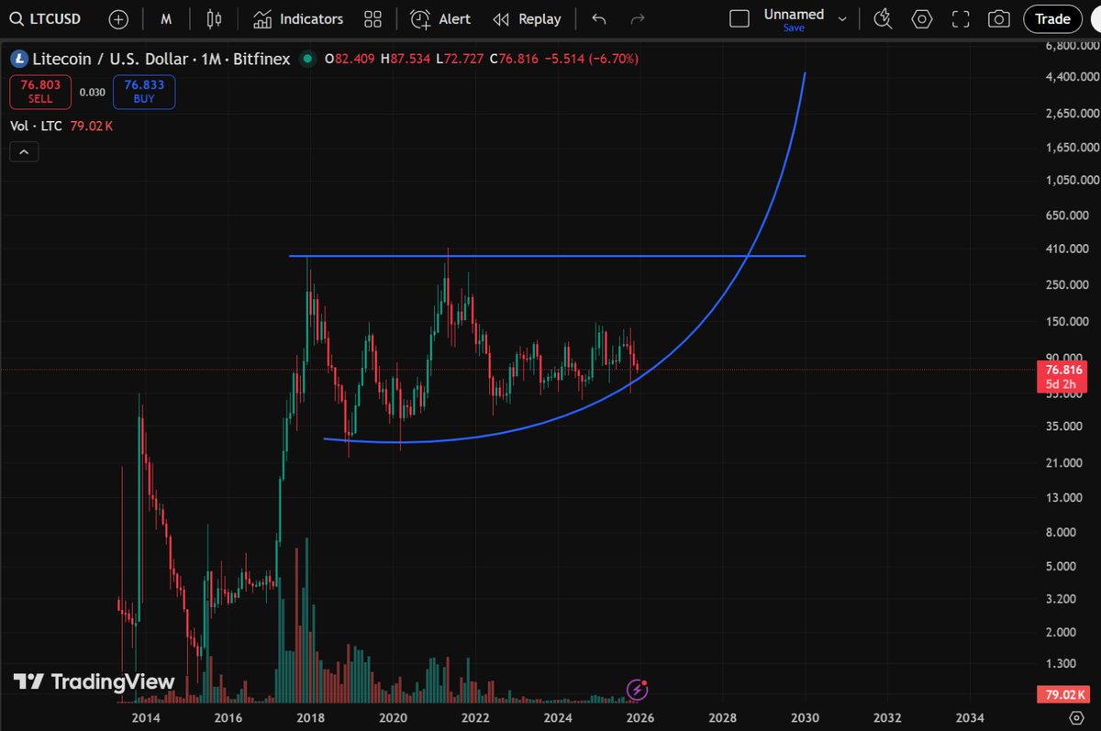The image size is (1101, 731).
Task: Create an Alert
Action: (x=440, y=19)
